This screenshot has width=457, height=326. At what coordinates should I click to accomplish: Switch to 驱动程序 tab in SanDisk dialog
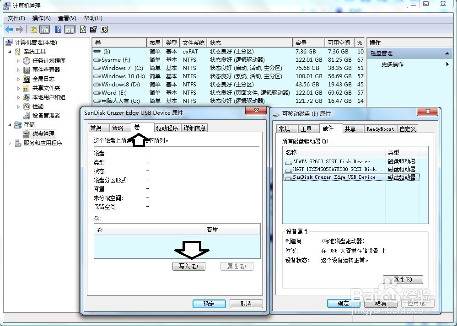pyautogui.click(x=167, y=128)
